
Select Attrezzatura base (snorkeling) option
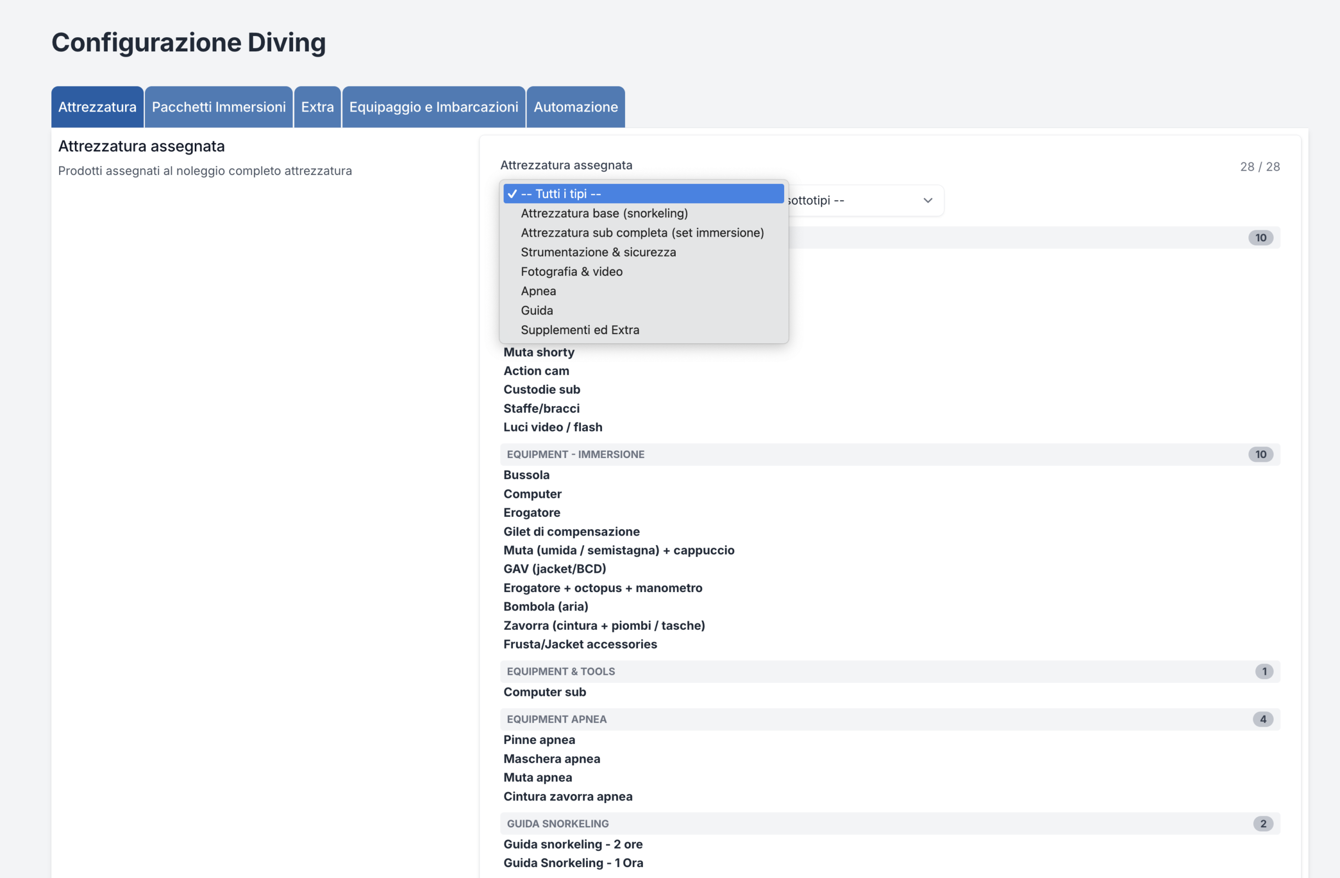(x=604, y=214)
